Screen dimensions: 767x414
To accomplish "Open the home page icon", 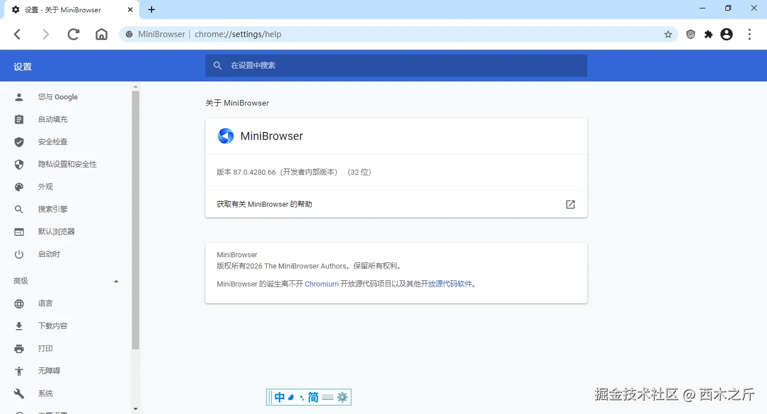I will tap(102, 34).
